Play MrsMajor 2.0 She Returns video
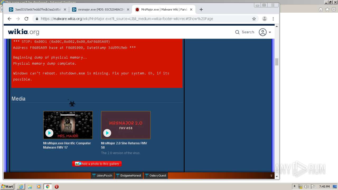 pyautogui.click(x=107, y=133)
